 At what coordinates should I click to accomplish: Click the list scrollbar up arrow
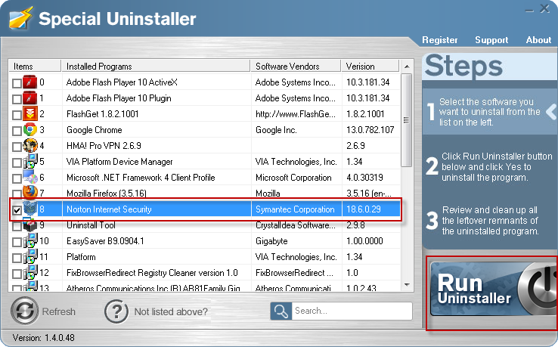[x=407, y=67]
